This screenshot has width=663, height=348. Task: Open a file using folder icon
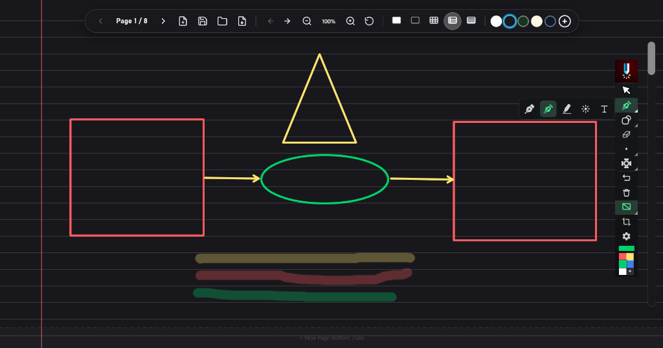point(223,21)
